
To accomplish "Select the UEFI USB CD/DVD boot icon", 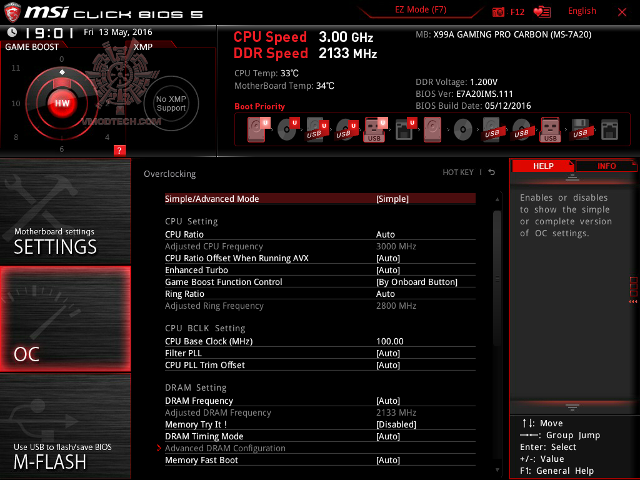I will click(x=346, y=129).
